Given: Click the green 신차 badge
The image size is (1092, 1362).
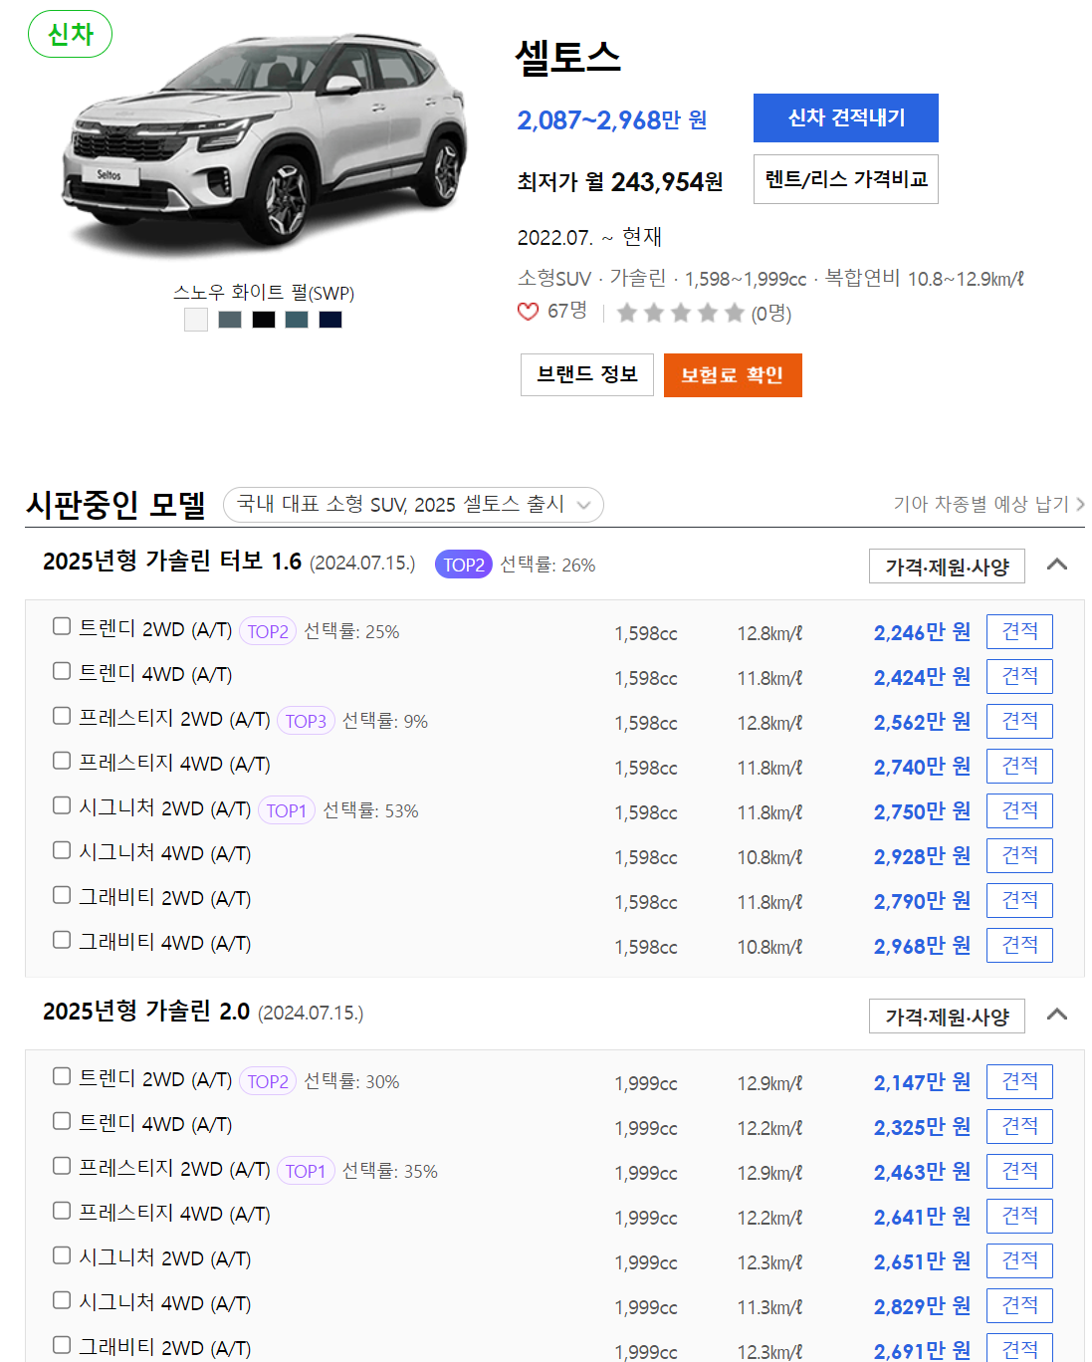Looking at the screenshot, I should [x=70, y=34].
